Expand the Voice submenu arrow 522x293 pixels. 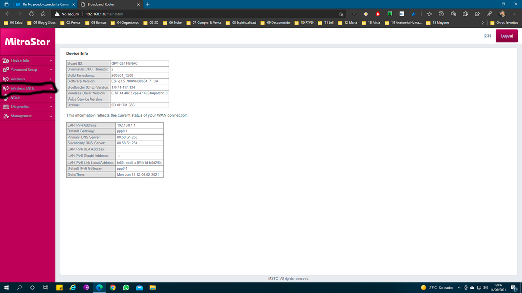click(x=51, y=97)
